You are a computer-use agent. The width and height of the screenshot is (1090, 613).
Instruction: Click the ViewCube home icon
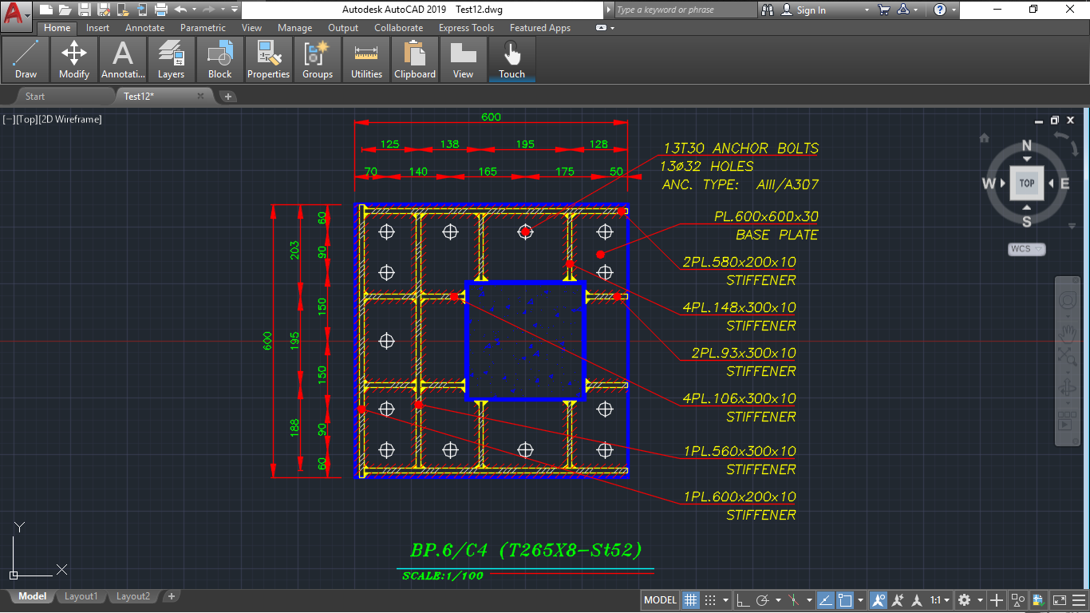(985, 138)
